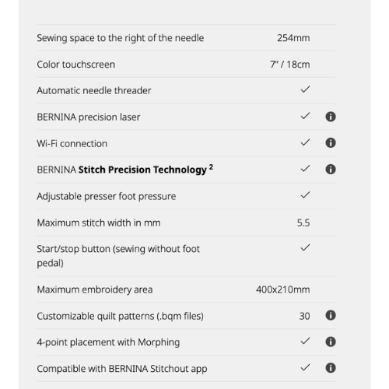Open info icon for Stitch Precision Technology

[x=331, y=170]
